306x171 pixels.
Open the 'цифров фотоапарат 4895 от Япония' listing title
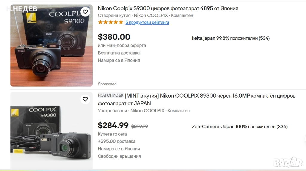[x=168, y=8]
